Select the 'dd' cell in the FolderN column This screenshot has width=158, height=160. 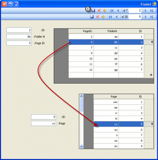(x=106, y=53)
